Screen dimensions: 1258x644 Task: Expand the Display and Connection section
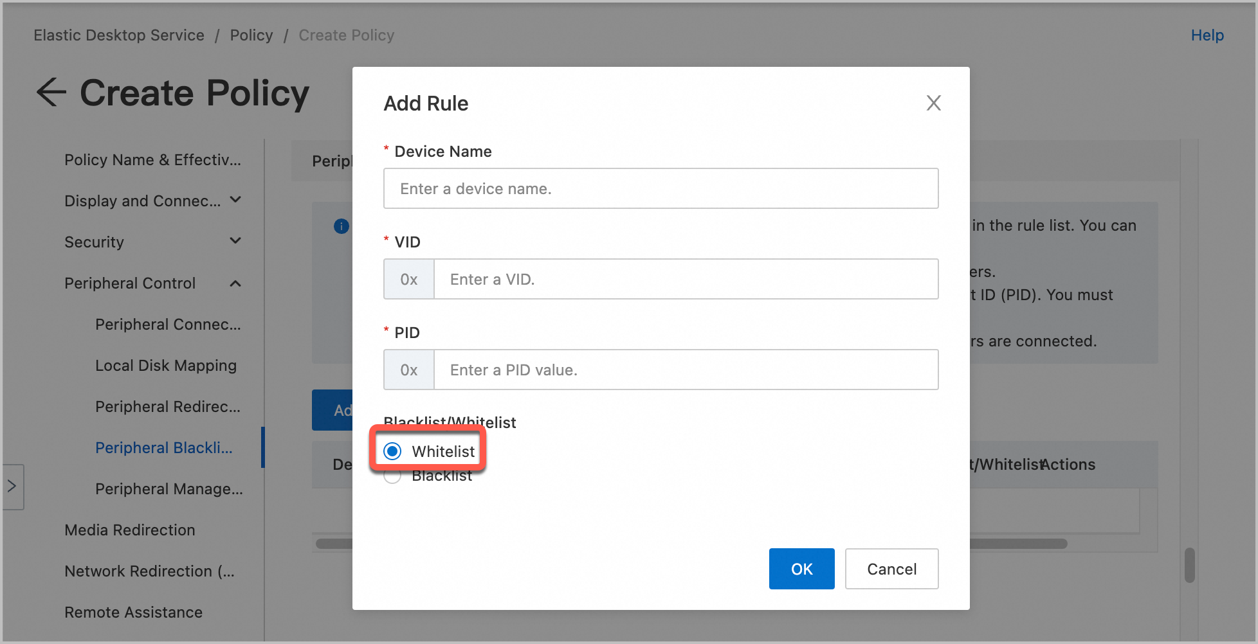(235, 200)
